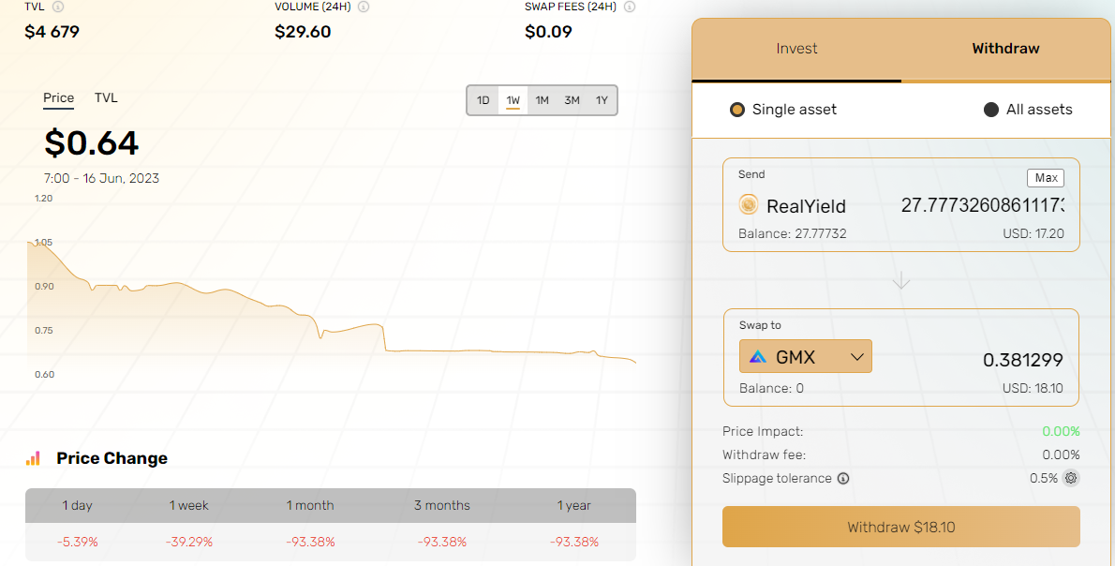Show the TVL chart tab
1115x566 pixels.
[106, 98]
